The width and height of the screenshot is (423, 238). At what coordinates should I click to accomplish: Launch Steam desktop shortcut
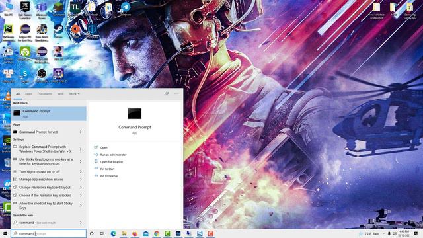coord(58,31)
